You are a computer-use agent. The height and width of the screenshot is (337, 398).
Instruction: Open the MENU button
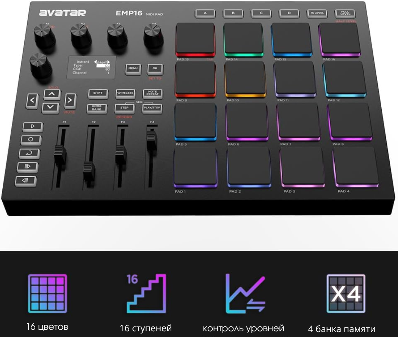click(133, 69)
